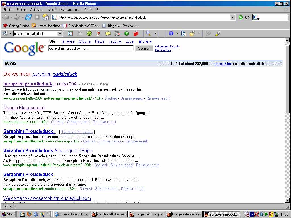The height and width of the screenshot is (218, 291).
Task: Click the red book toolbar icon
Action: coord(136,33)
